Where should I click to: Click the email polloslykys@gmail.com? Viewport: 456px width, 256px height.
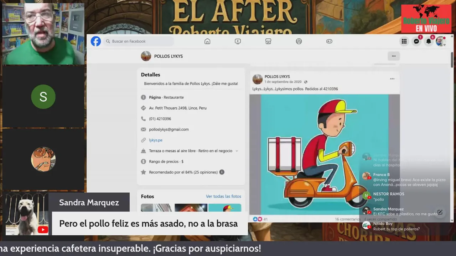169,129
